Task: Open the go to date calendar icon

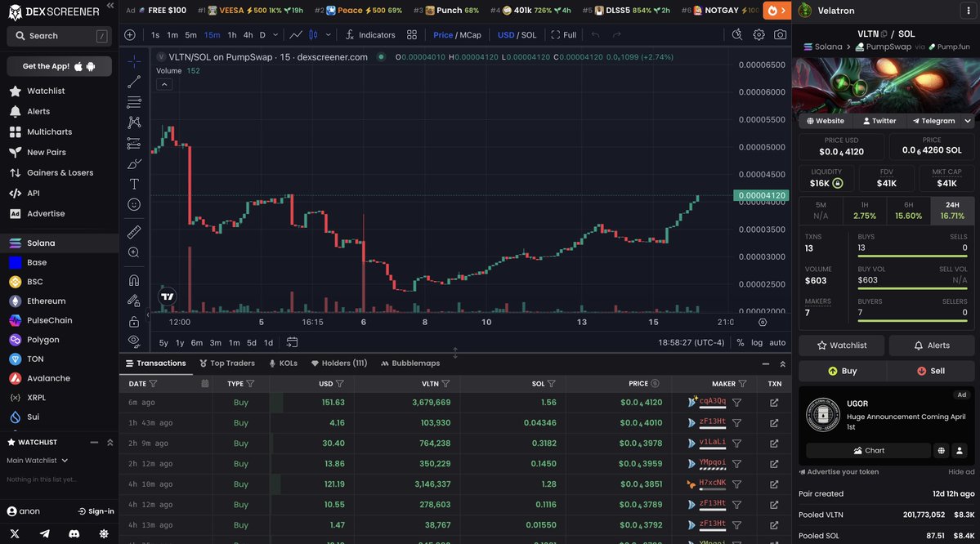Action: (292, 342)
